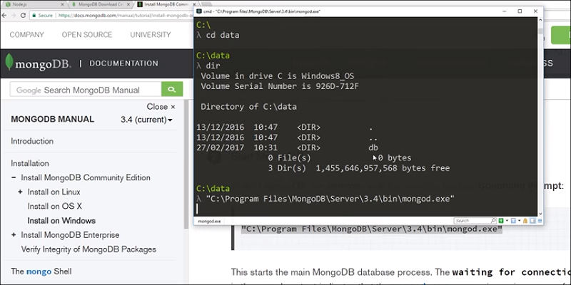Click the 'db' directory listing entry
571x285 pixels.
[373, 147]
